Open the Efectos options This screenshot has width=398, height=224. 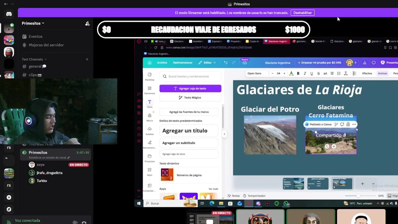(x=367, y=73)
